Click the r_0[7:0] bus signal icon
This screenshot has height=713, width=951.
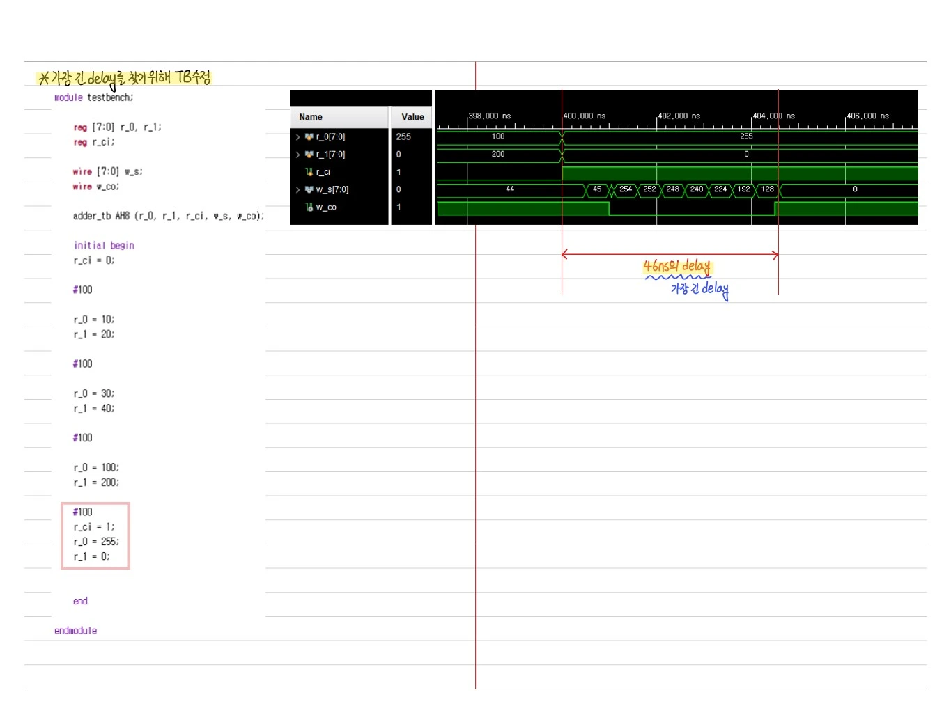(309, 137)
